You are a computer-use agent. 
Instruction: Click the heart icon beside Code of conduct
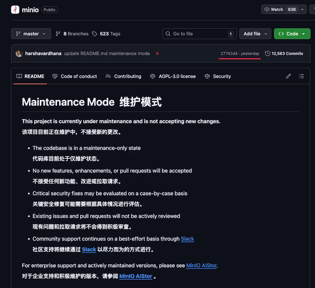(x=54, y=76)
